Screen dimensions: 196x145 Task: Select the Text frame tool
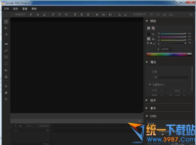pos(6,57)
